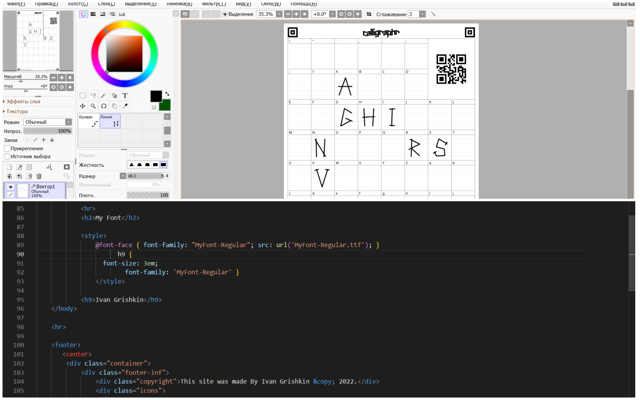Image resolution: width=640 pixels, height=400 pixels.
Task: Show the color wheel panel
Action: [x=83, y=14]
